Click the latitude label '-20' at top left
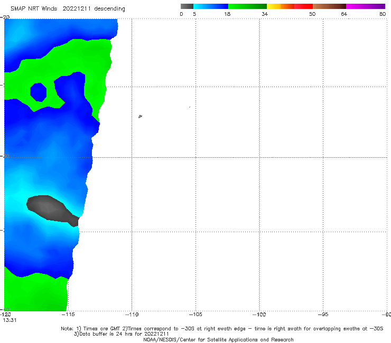391x343 pixels. pos(5,17)
